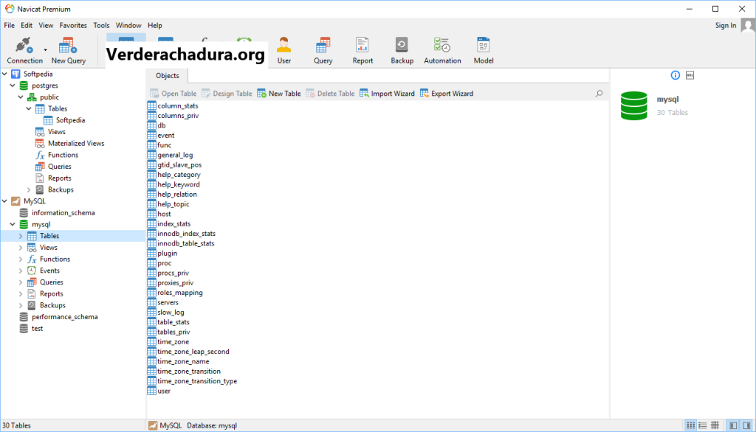Open the Tools menu

click(101, 25)
